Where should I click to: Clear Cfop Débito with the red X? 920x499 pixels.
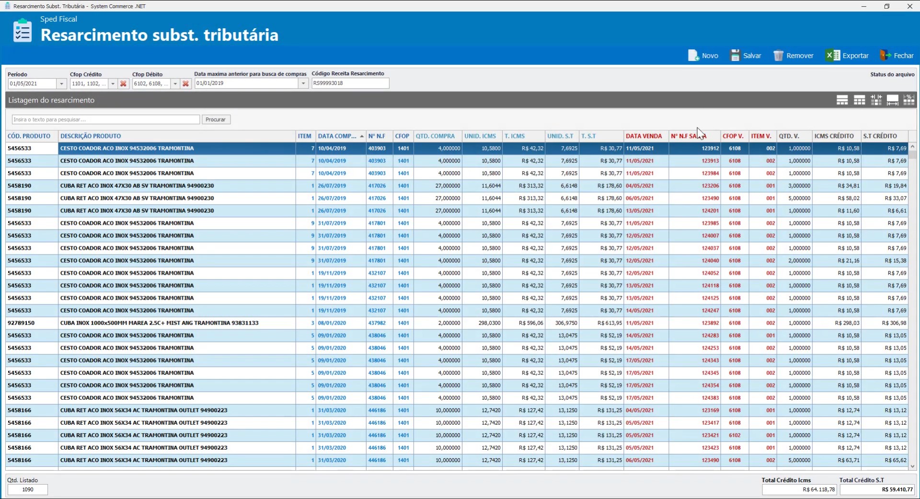pyautogui.click(x=186, y=84)
